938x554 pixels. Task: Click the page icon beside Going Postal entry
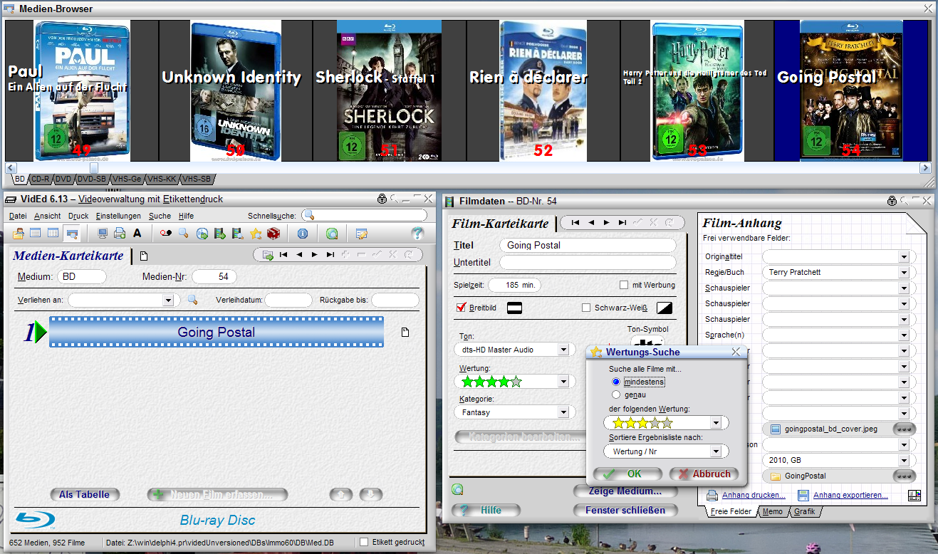click(405, 332)
